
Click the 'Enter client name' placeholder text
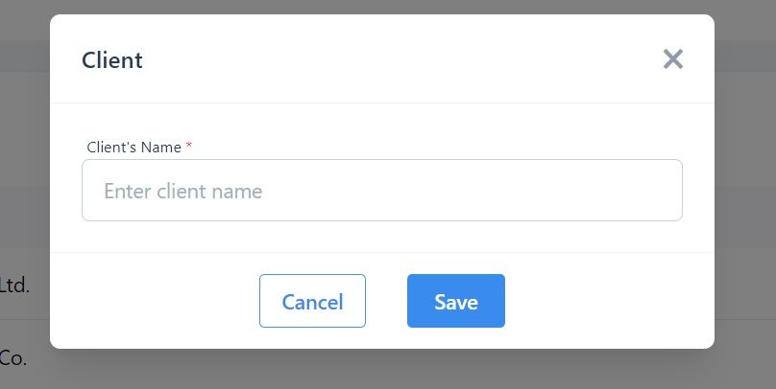tap(182, 191)
